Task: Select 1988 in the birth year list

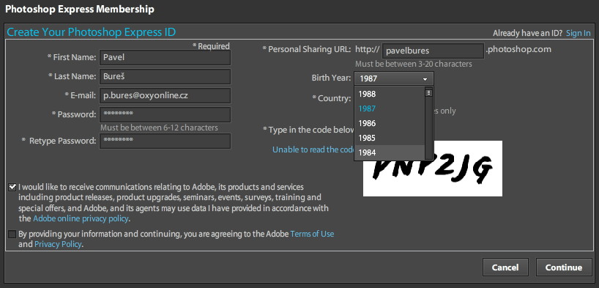Action: tap(390, 94)
